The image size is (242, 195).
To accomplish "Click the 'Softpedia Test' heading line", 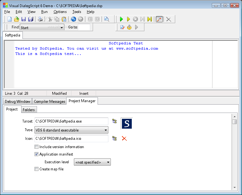I will coord(126,43).
